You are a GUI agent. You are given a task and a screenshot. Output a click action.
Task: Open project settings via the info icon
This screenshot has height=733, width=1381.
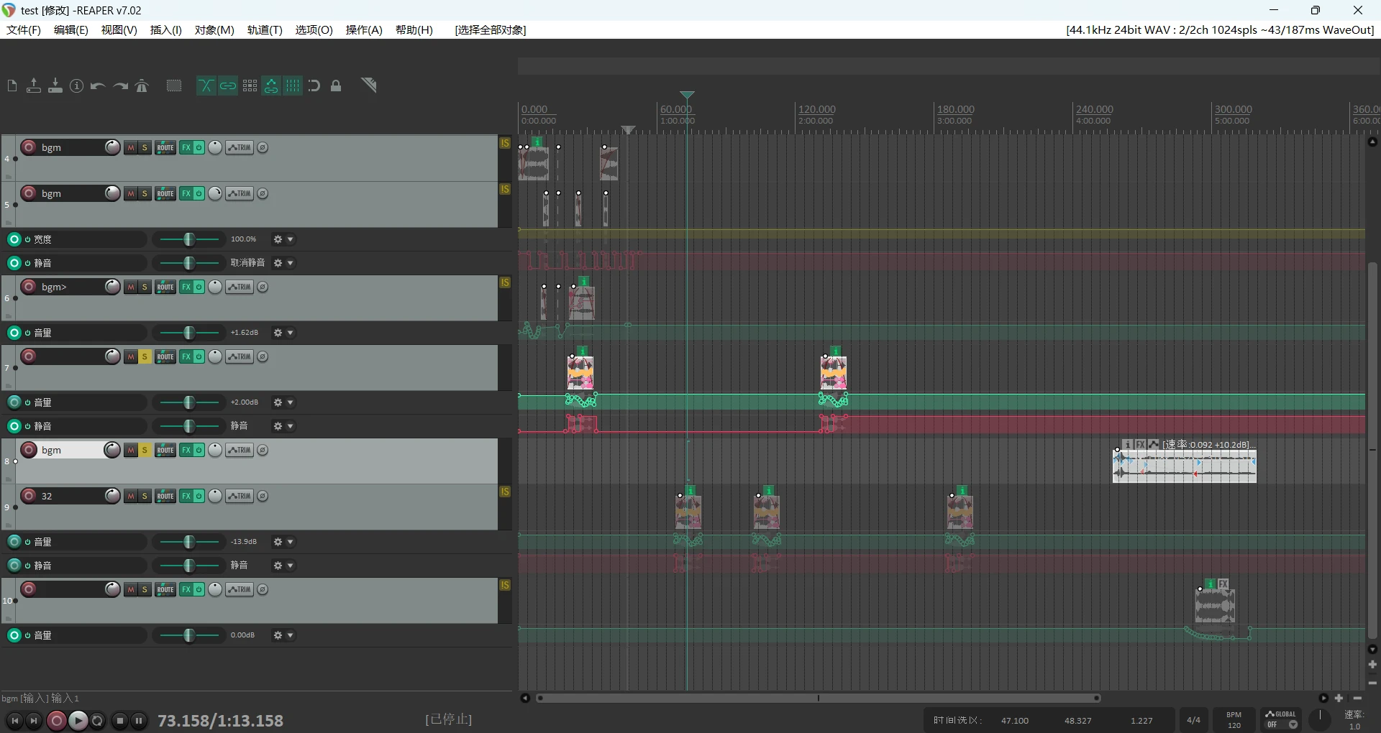(x=76, y=86)
